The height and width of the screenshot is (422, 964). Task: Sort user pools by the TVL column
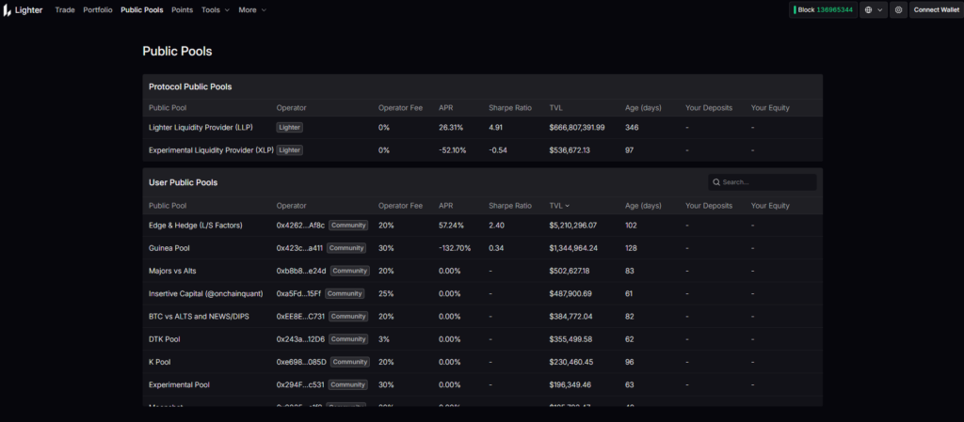point(559,206)
